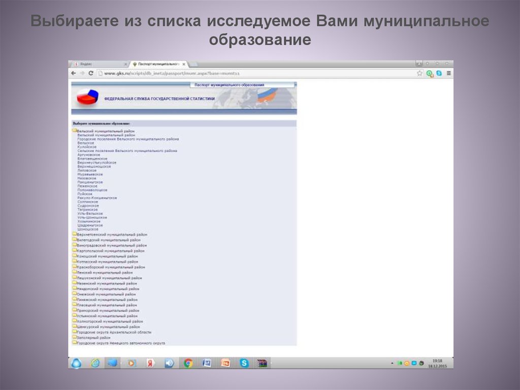Click the green extension icon beside the star
The width and height of the screenshot is (520, 390).
(x=430, y=73)
